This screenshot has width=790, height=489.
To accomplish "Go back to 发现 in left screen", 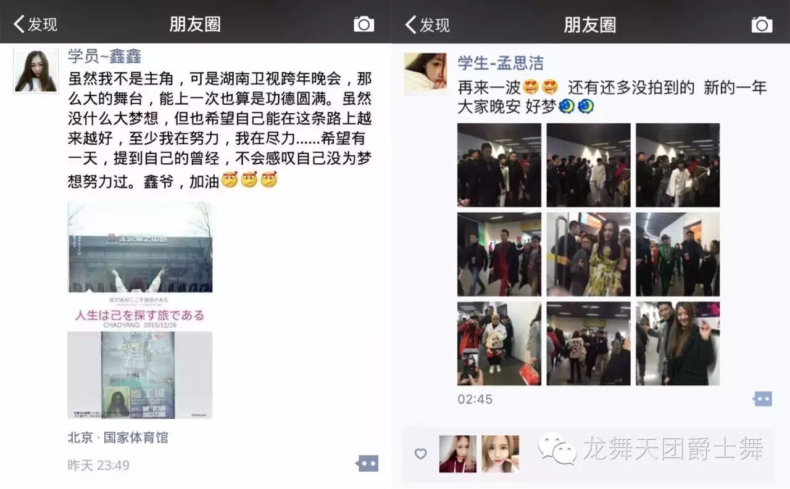I will 35,24.
